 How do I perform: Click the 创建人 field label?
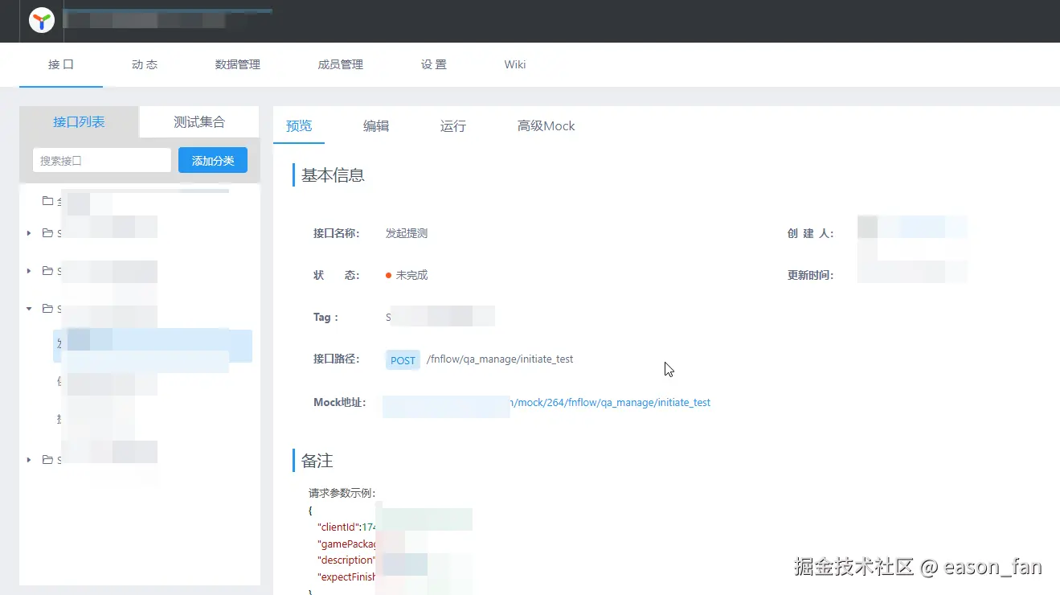[x=810, y=233]
